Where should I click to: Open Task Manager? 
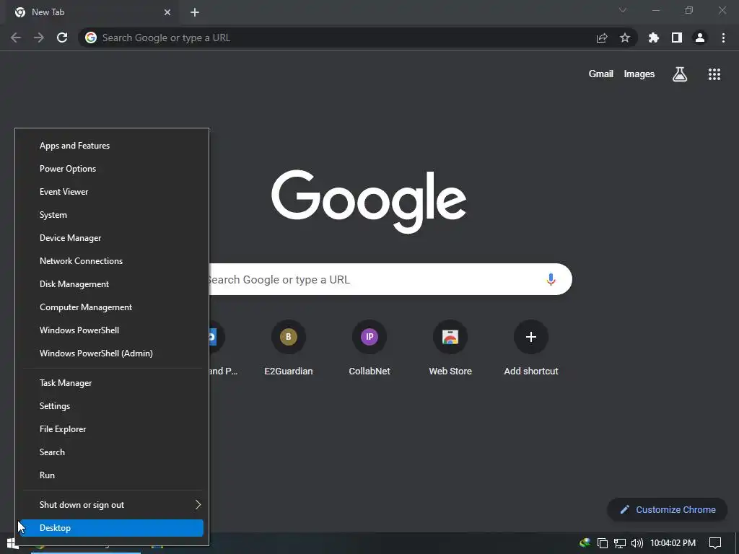click(x=112, y=383)
